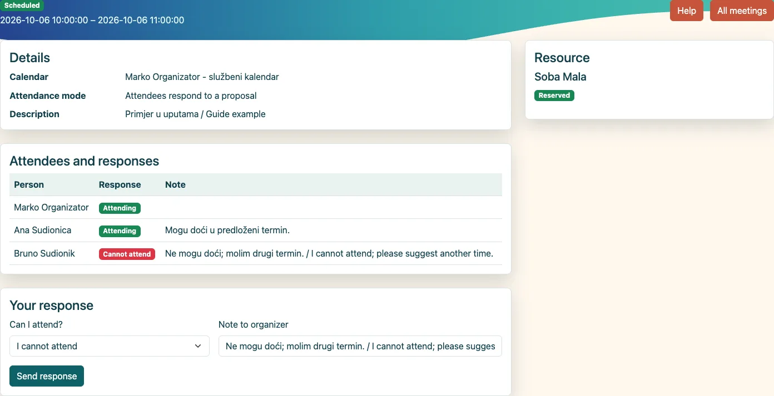Click Bruno Sudionik's name row
Viewport: 774px width, 396px height.
pyautogui.click(x=44, y=254)
